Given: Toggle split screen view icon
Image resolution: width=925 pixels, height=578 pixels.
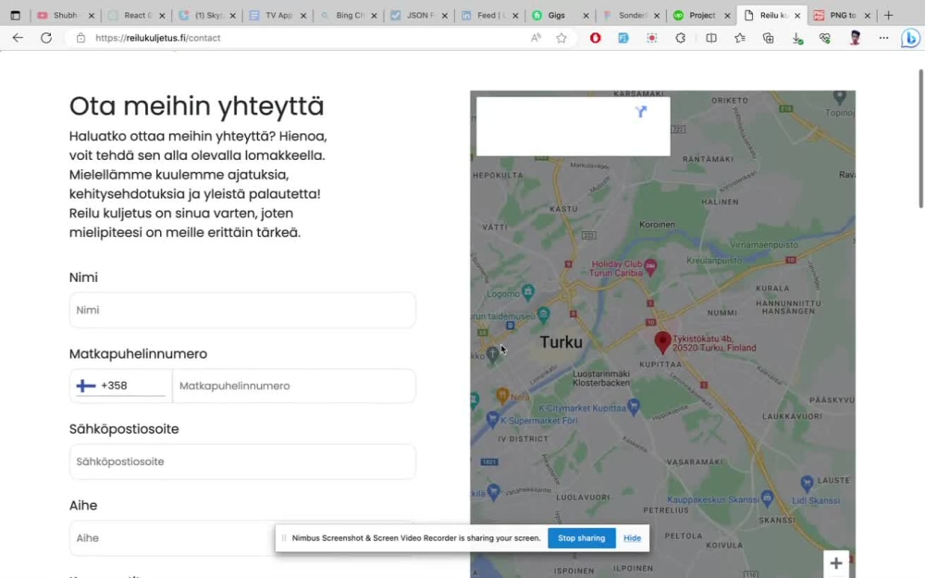Looking at the screenshot, I should coord(710,38).
